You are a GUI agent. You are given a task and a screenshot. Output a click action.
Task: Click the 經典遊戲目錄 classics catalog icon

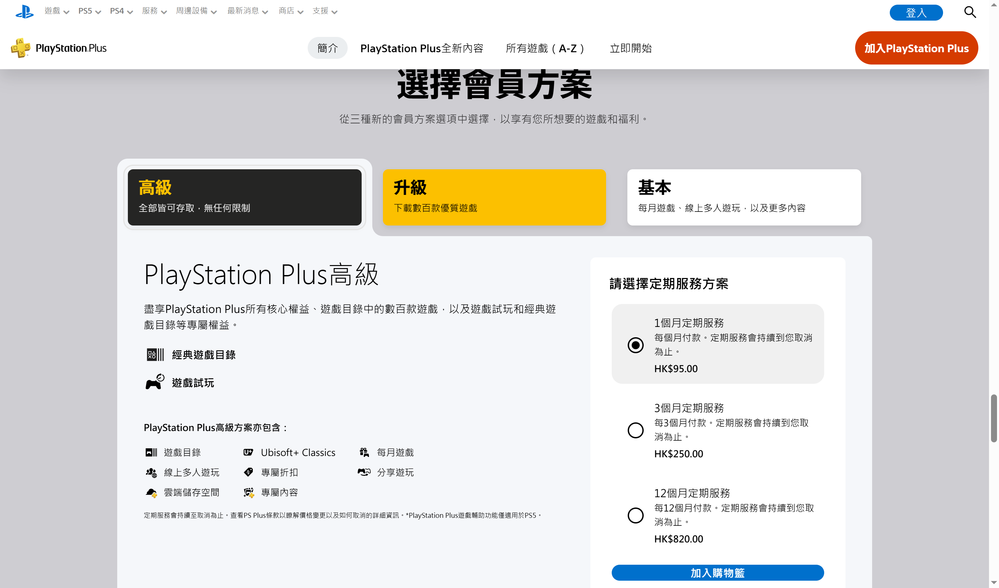click(155, 355)
